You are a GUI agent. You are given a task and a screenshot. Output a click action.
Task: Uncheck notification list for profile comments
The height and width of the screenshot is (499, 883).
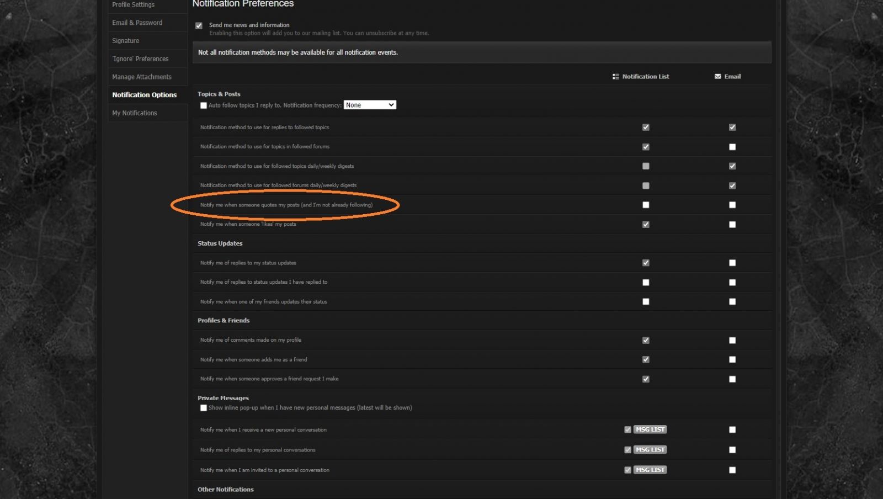coord(646,341)
